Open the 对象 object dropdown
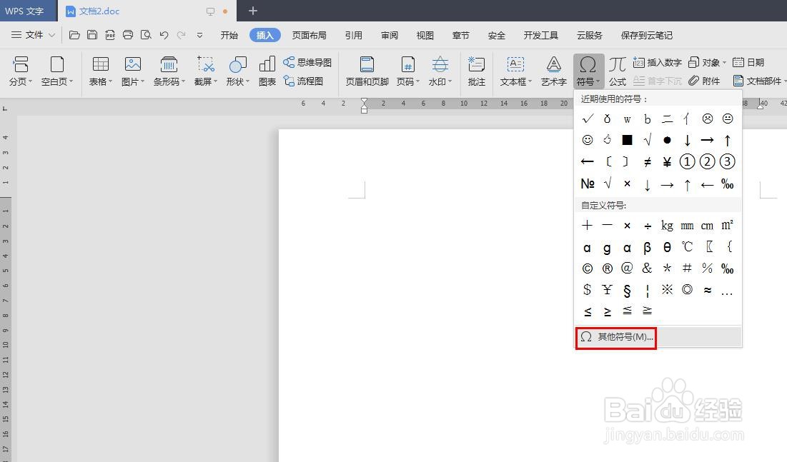 pos(707,62)
